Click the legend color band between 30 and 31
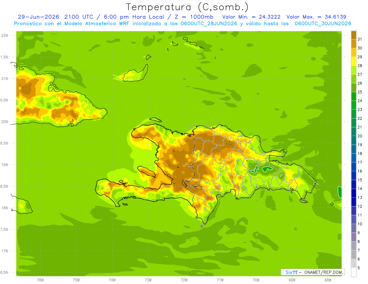 [354, 44]
